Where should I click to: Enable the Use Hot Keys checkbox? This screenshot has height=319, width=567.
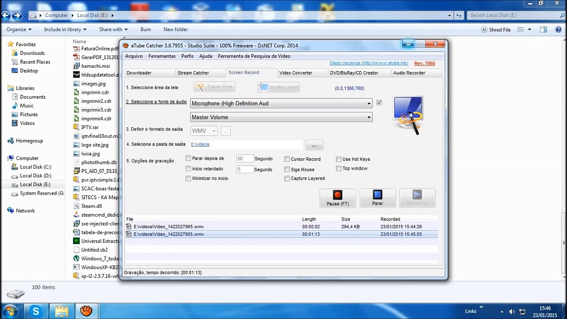pyautogui.click(x=339, y=159)
